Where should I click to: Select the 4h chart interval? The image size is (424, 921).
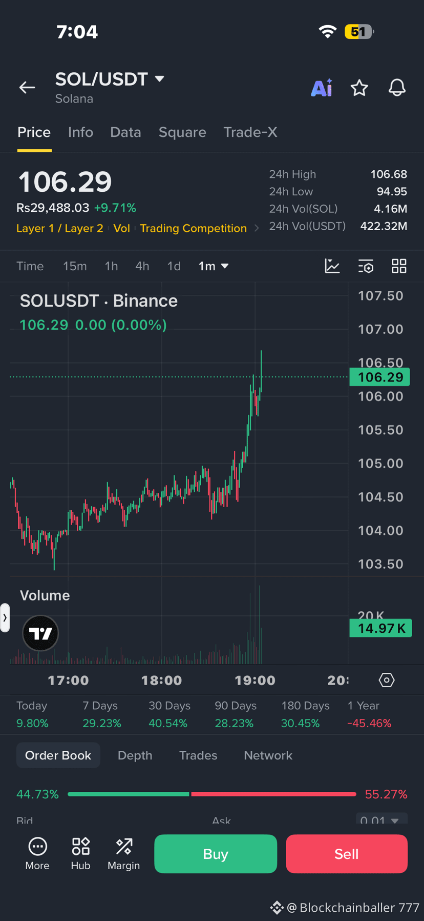(x=142, y=266)
